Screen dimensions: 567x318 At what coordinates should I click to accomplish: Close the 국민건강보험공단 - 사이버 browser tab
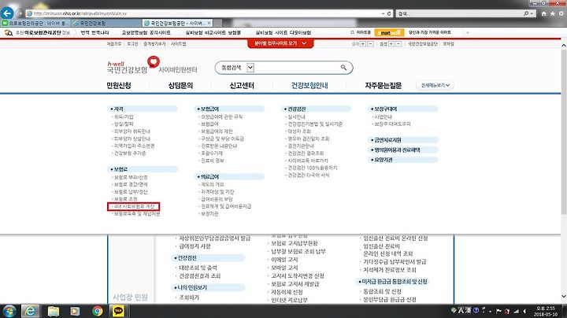[x=209, y=23]
